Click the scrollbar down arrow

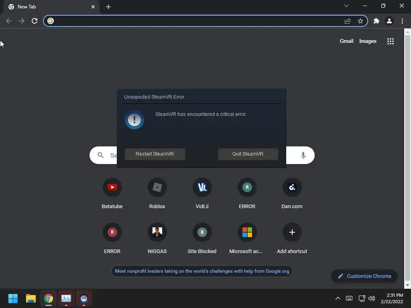pos(407,285)
